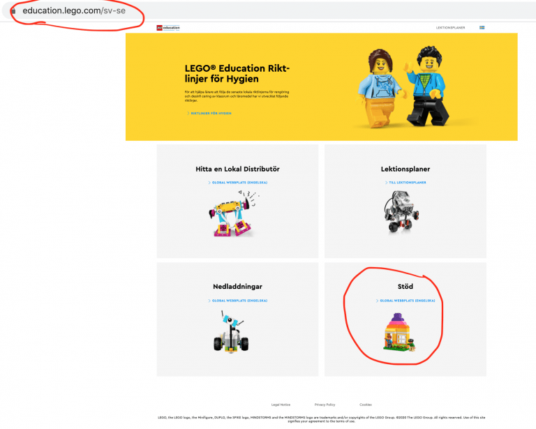Viewport: 536px width, 429px height.
Task: Click the lock icon in address bar
Action: point(13,10)
